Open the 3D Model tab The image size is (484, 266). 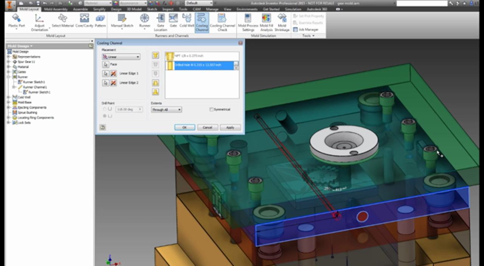pyautogui.click(x=133, y=9)
